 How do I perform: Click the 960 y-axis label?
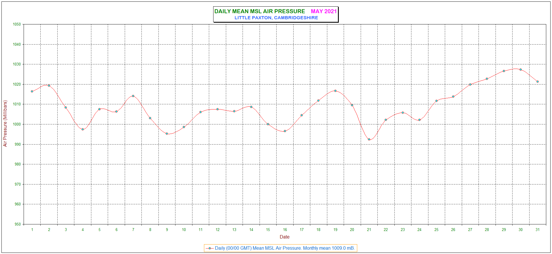pos(18,204)
